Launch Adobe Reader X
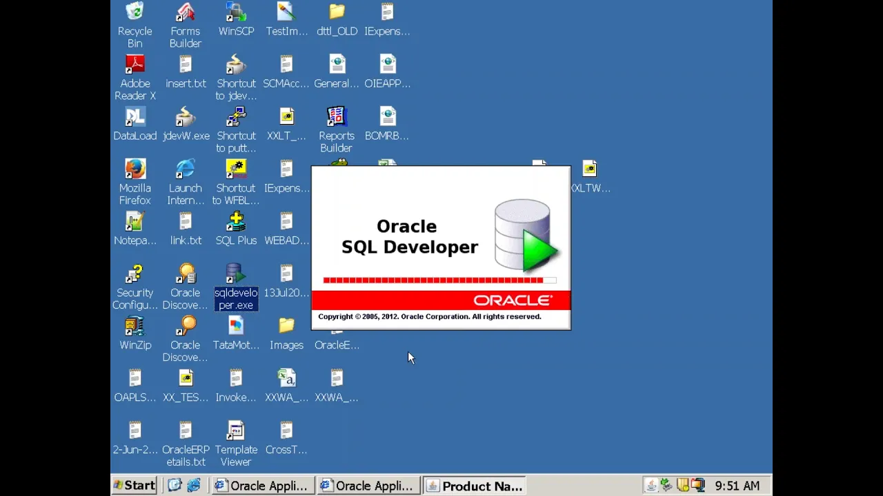This screenshot has width=883, height=496. point(135,78)
